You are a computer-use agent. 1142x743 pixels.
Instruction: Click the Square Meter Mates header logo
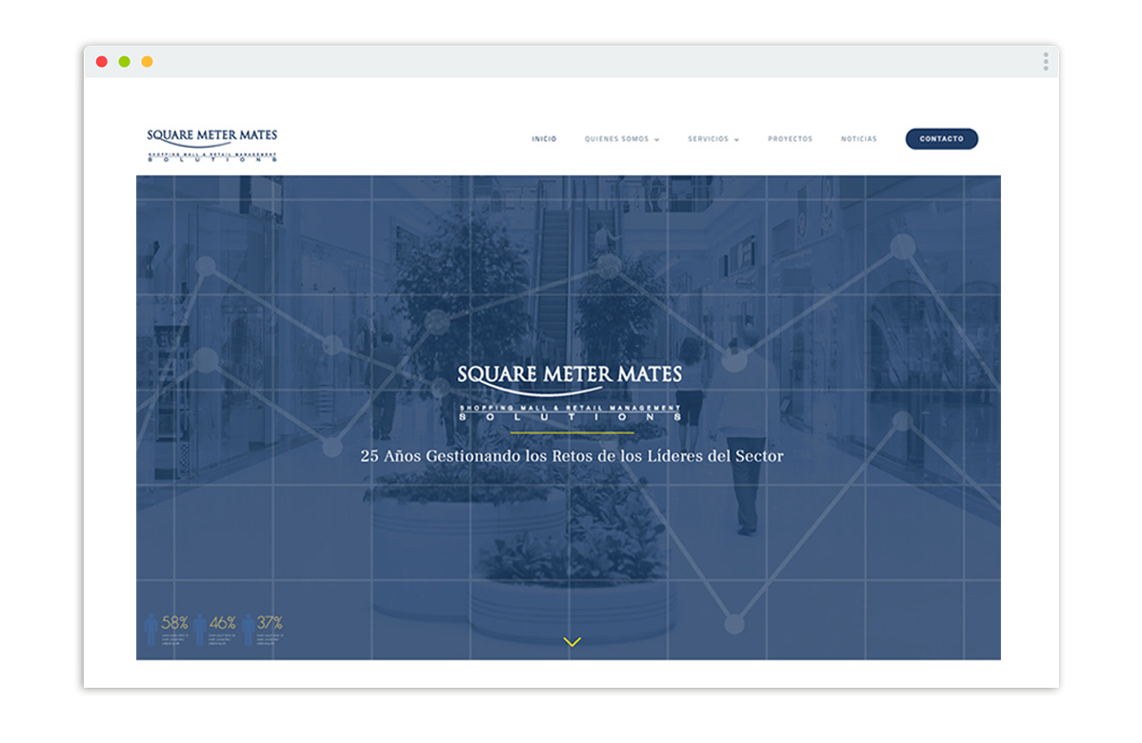tap(212, 145)
